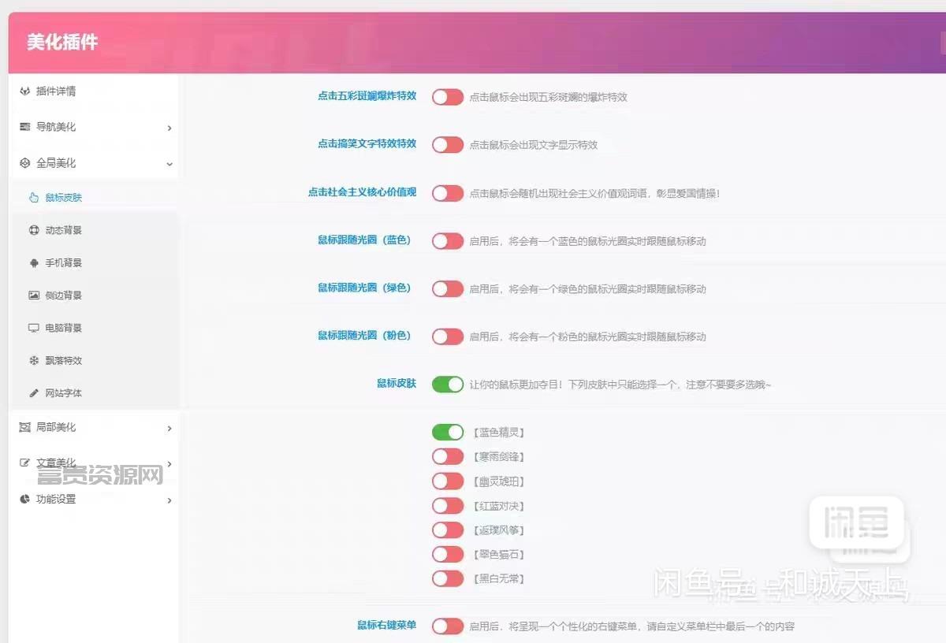Click the 动态背景 lifebuoy icon
This screenshot has height=643, width=946.
[x=34, y=231]
